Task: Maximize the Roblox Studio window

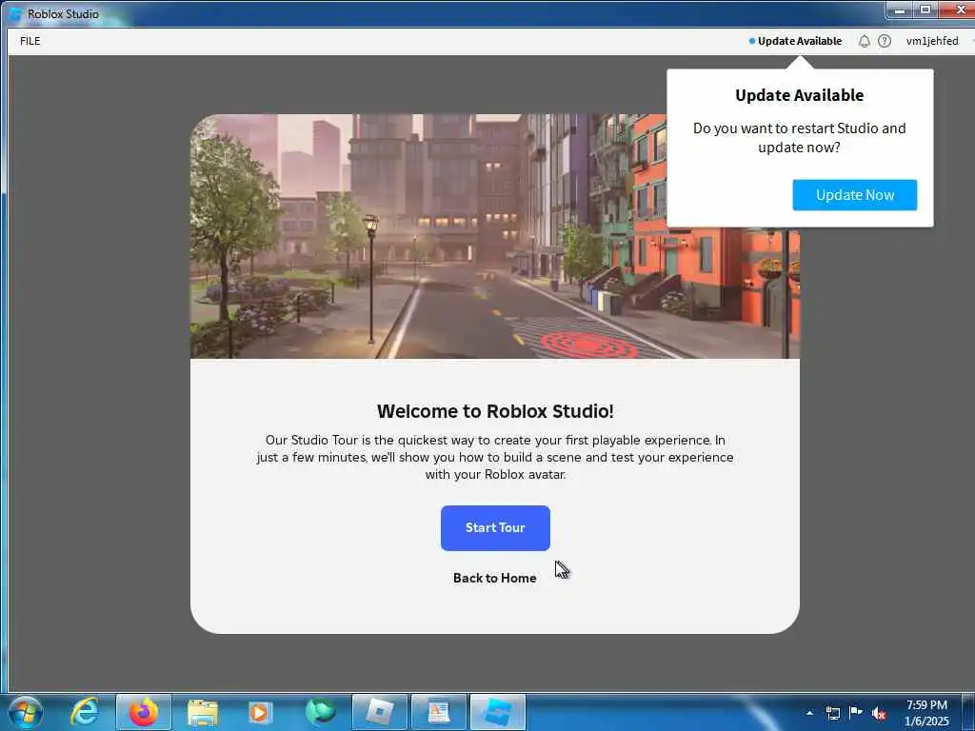Action: [x=925, y=10]
